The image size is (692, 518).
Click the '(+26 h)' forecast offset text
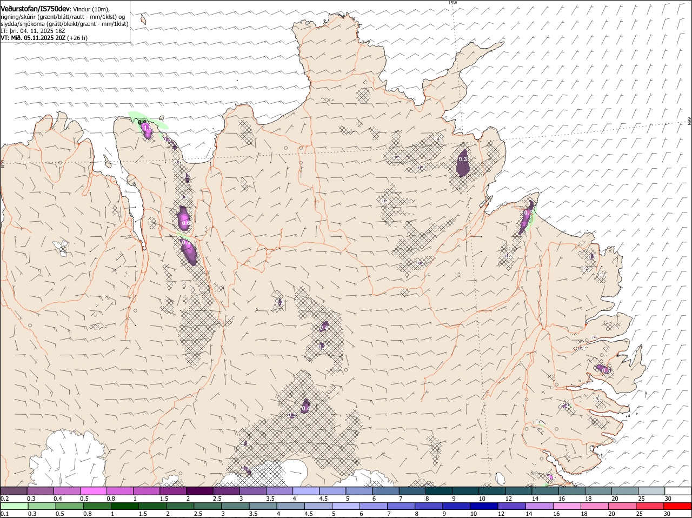coord(78,38)
